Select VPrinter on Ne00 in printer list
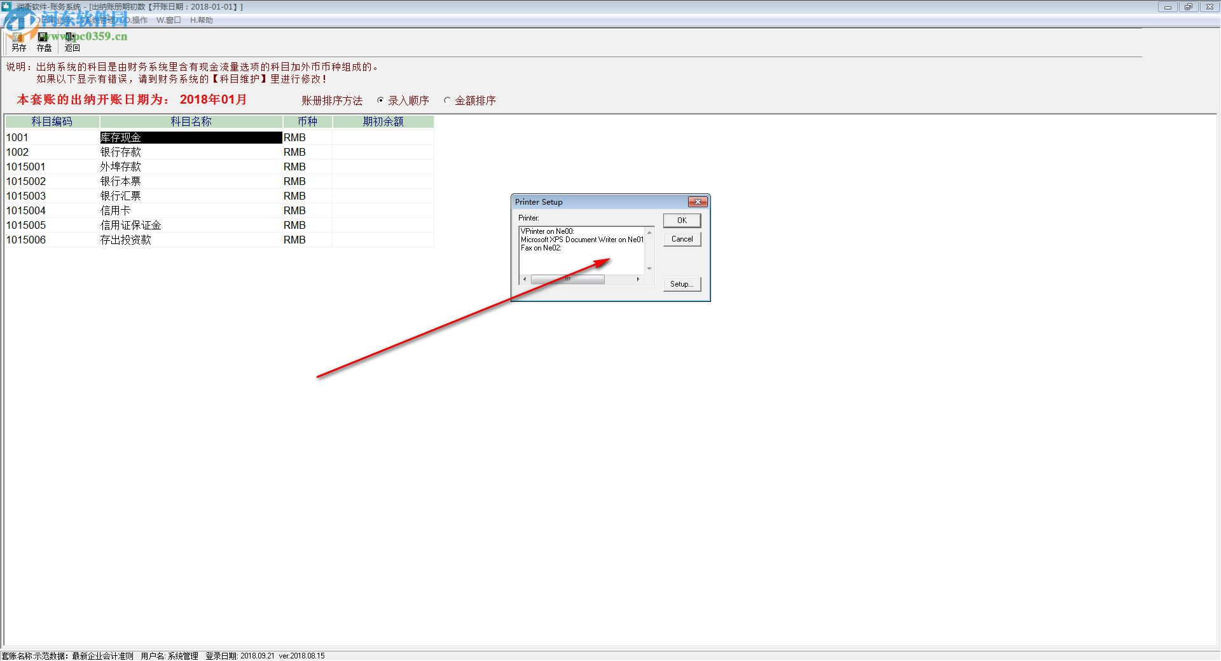This screenshot has width=1221, height=661. pos(547,231)
